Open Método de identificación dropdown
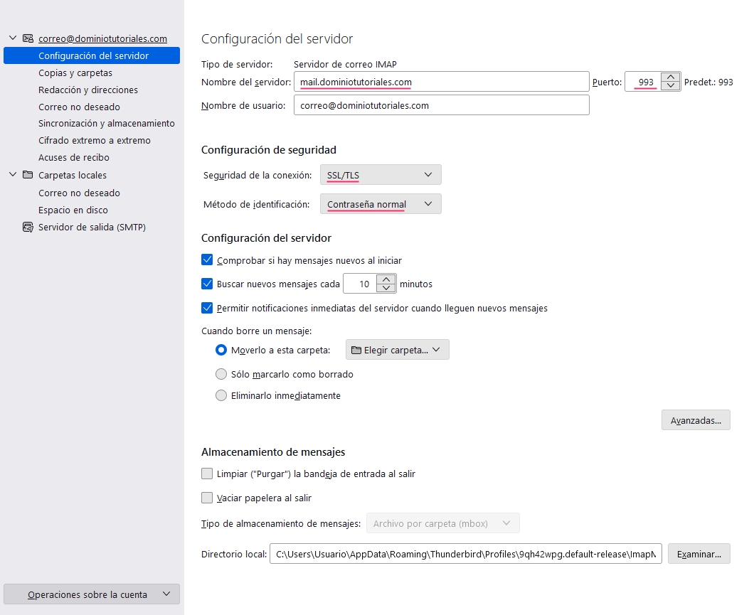Image resolution: width=749 pixels, height=615 pixels. click(381, 204)
